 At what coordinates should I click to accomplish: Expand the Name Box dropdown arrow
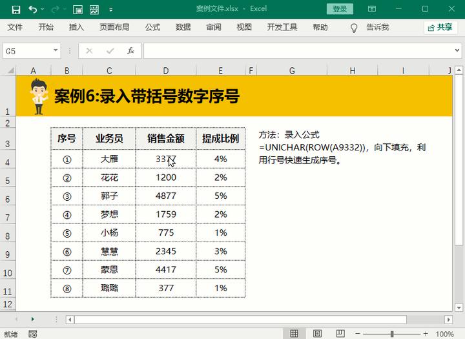(56, 50)
